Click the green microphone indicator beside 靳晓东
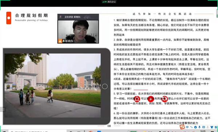The width and height of the screenshot is (218, 132). coord(64,41)
